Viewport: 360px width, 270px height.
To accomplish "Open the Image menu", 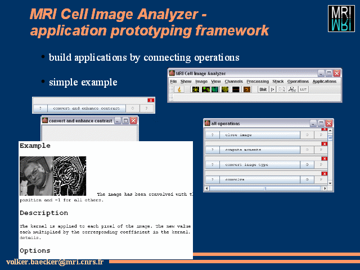I will 201,82.
